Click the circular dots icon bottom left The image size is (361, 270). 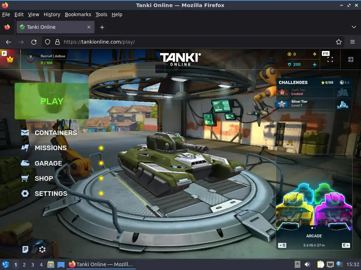point(42,249)
